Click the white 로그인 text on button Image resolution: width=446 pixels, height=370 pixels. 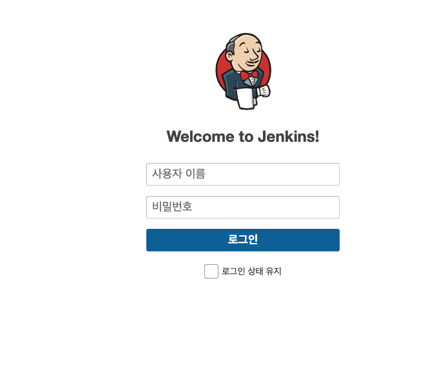pos(243,239)
